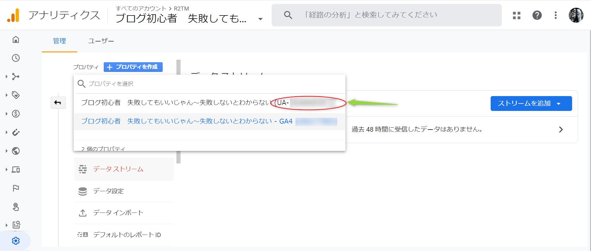Click the user profile avatar
The image size is (591, 251).
pos(576,15)
